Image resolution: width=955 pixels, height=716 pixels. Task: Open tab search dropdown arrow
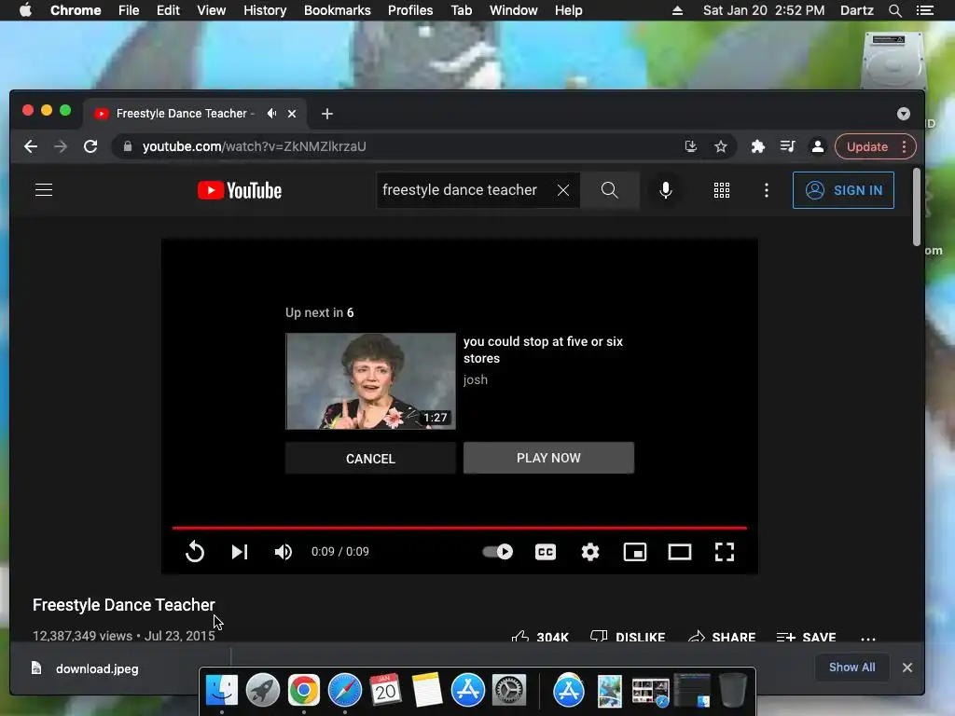tap(903, 114)
